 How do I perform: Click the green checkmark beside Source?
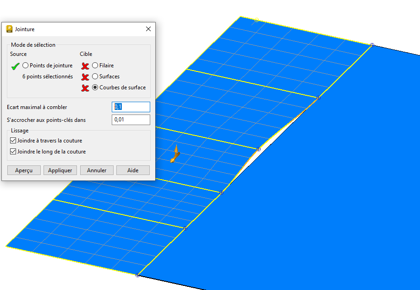pos(15,66)
